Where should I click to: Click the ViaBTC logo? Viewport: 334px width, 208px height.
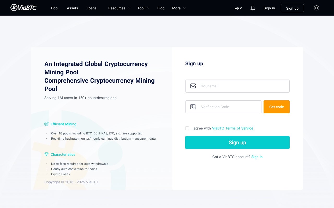tap(23, 8)
